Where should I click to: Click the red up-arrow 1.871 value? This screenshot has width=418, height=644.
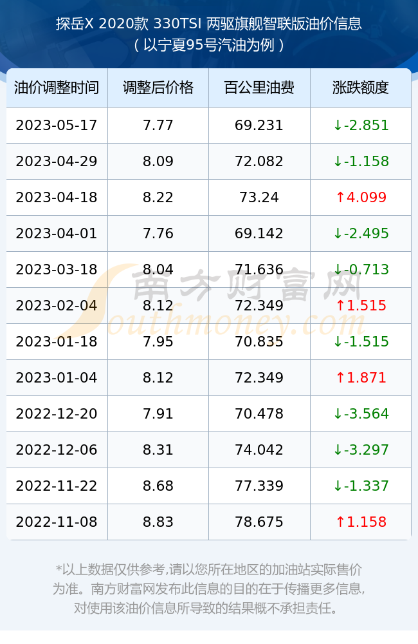[361, 377]
